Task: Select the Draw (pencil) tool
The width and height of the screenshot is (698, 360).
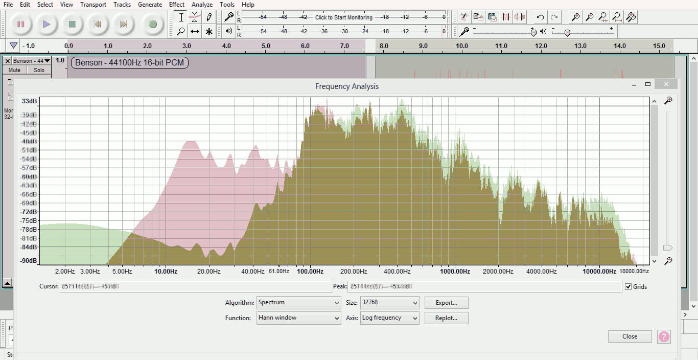Action: (x=209, y=17)
